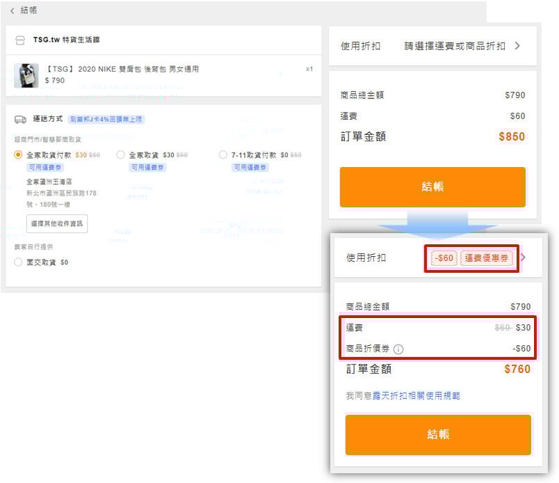This screenshot has width=559, height=483.
Task: Click the 刷需邦J卡4%回饋無上限 promo tag
Action: point(106,120)
